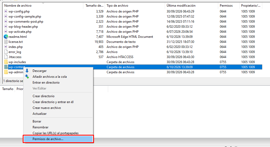This screenshot has height=147, width=270.
Task: Choose Renombrar menu entry
Action: 41,127
